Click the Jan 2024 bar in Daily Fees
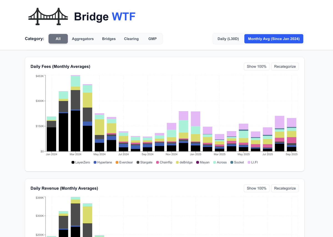 tap(51, 134)
